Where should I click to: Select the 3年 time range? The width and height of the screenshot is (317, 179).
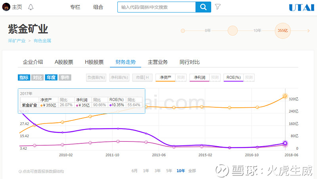point(157,171)
